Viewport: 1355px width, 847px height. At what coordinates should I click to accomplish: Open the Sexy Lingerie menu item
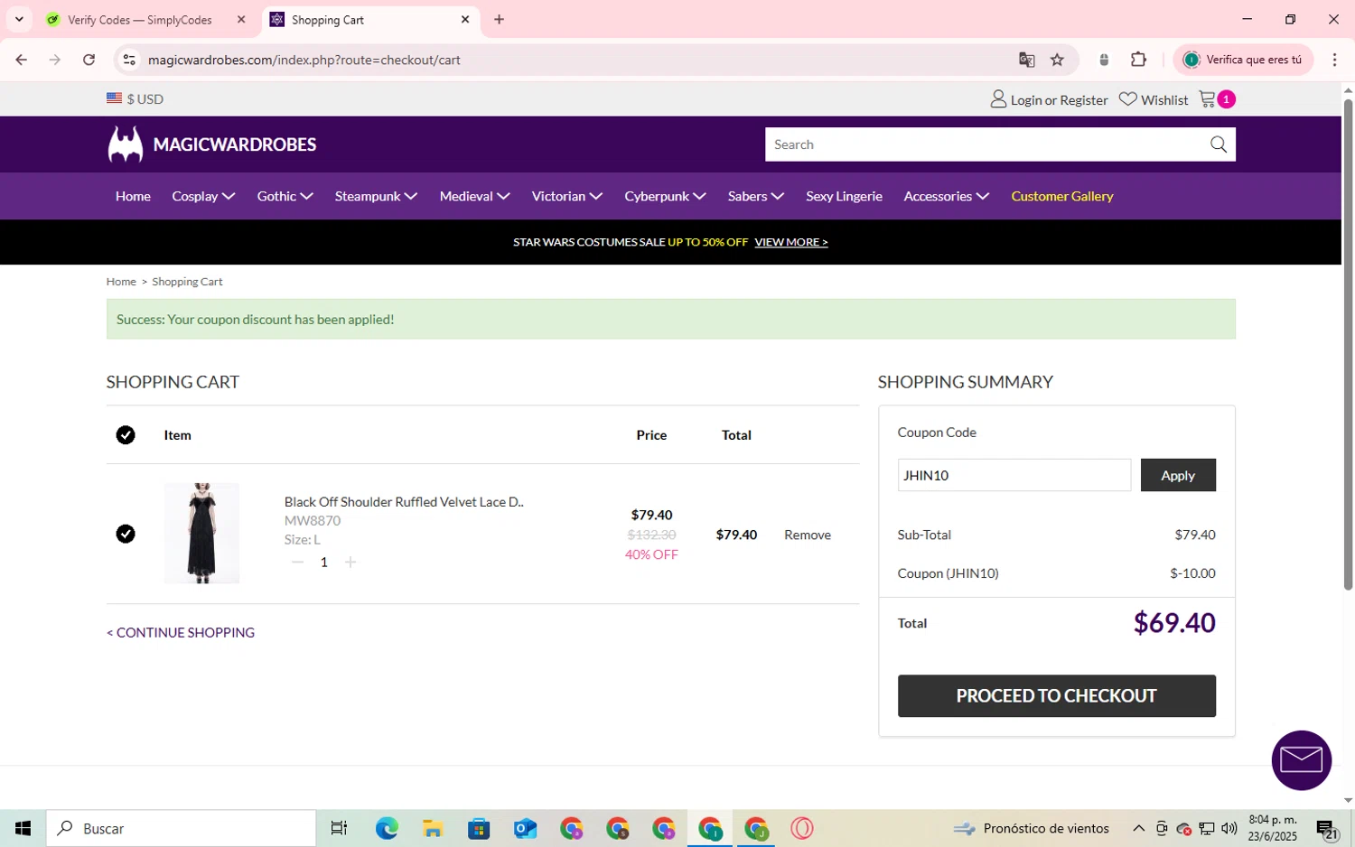[x=844, y=196]
